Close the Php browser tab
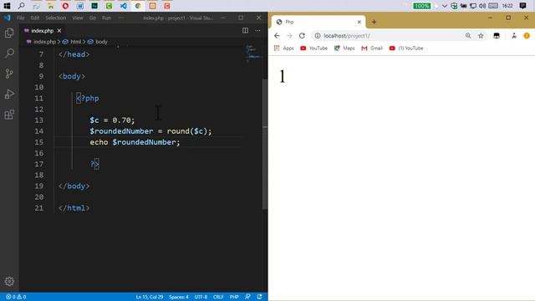Screen dimensions: 535x301 (x=359, y=22)
